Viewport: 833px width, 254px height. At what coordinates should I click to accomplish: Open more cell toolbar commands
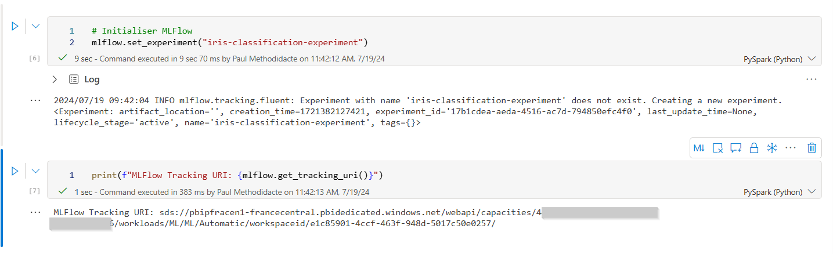[791, 148]
